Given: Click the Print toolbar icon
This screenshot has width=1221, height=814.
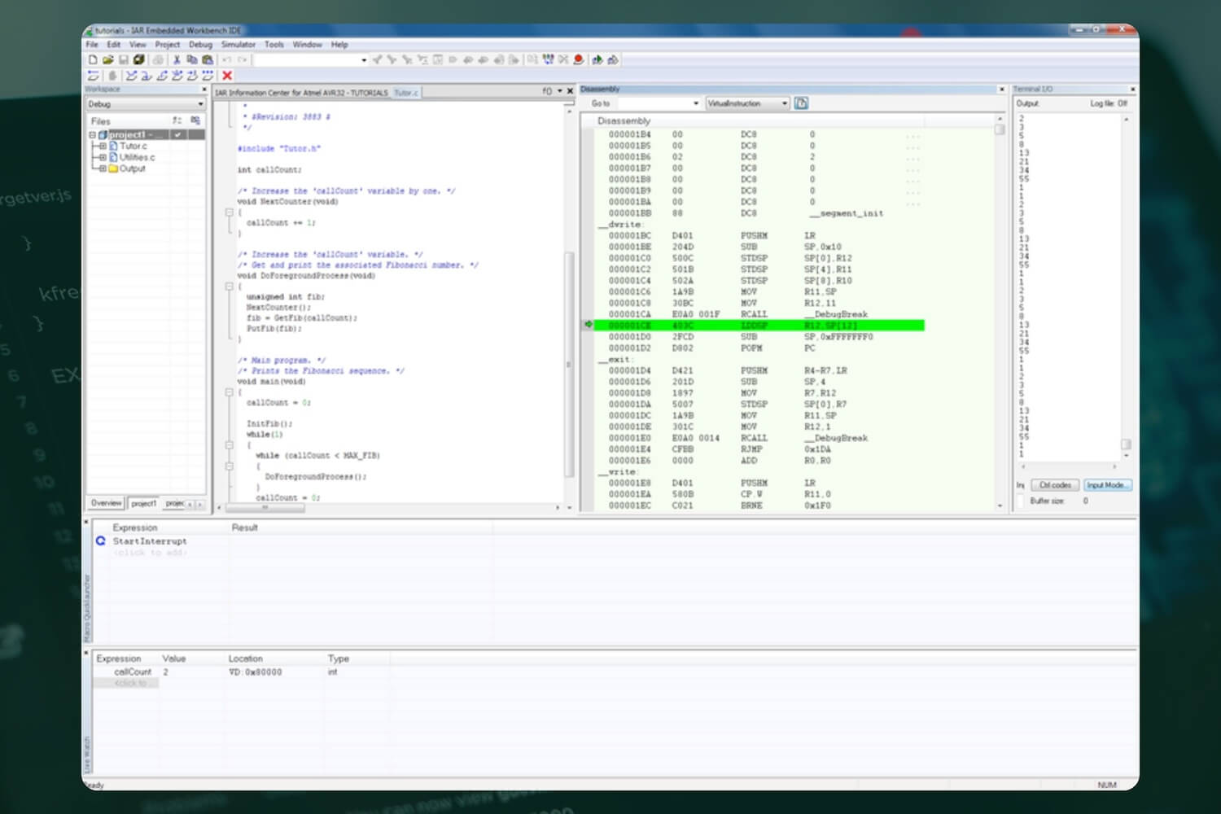Looking at the screenshot, I should (x=158, y=59).
